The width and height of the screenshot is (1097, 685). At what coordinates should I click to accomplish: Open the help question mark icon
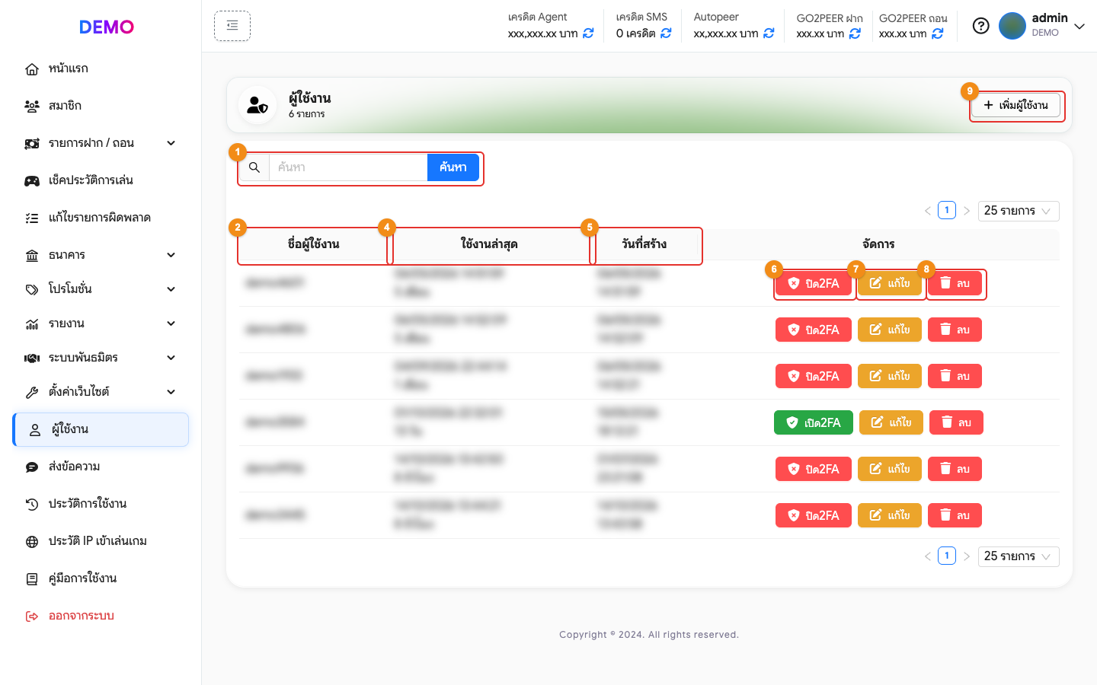(x=981, y=26)
